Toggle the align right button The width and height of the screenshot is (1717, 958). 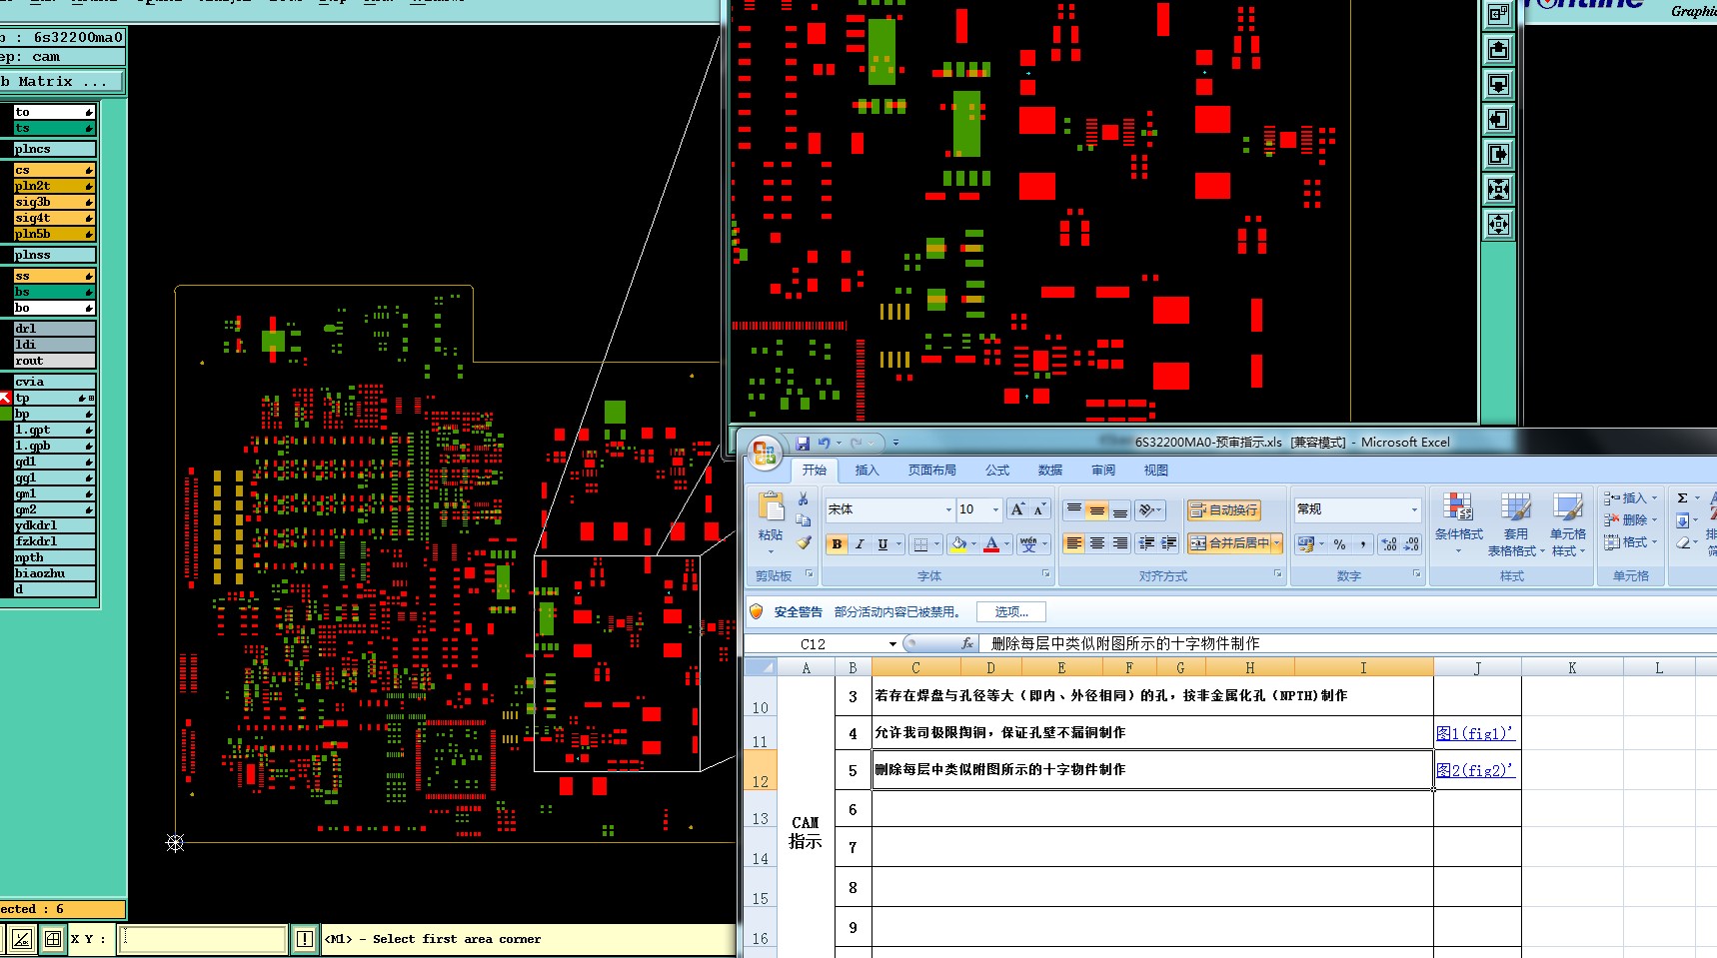[1120, 543]
